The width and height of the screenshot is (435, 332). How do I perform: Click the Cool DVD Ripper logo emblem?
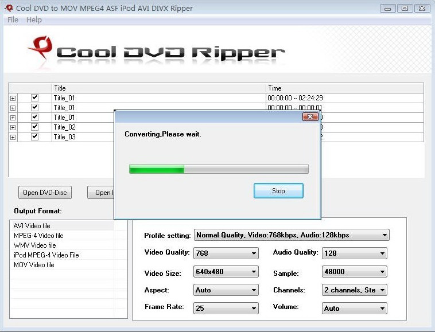pyautogui.click(x=41, y=49)
